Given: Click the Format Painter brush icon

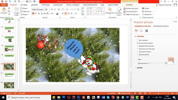Looking at the screenshot, I should (x=9, y=14).
